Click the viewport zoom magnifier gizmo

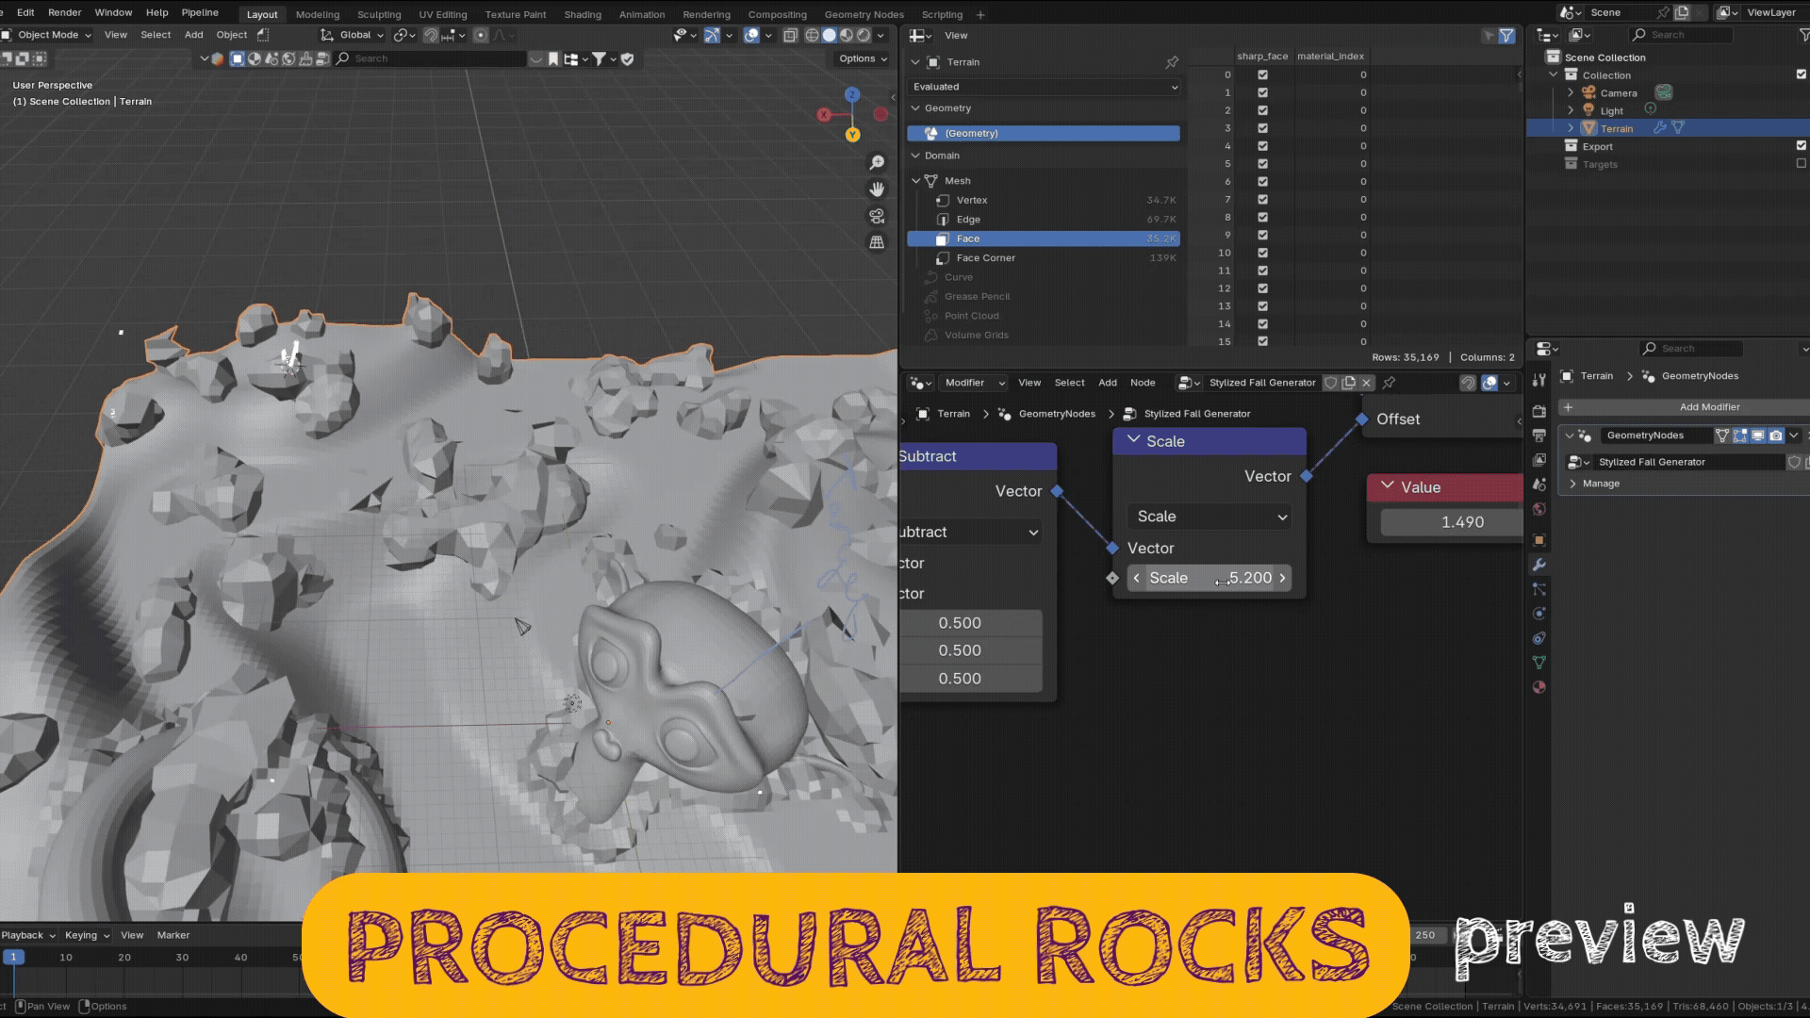pyautogui.click(x=877, y=163)
